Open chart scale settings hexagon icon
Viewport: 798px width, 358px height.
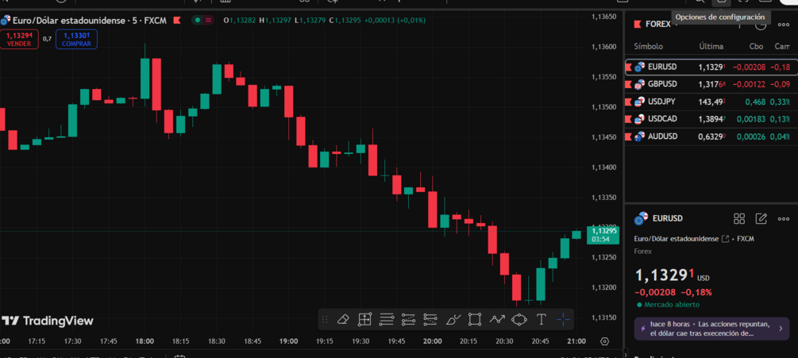click(x=604, y=341)
